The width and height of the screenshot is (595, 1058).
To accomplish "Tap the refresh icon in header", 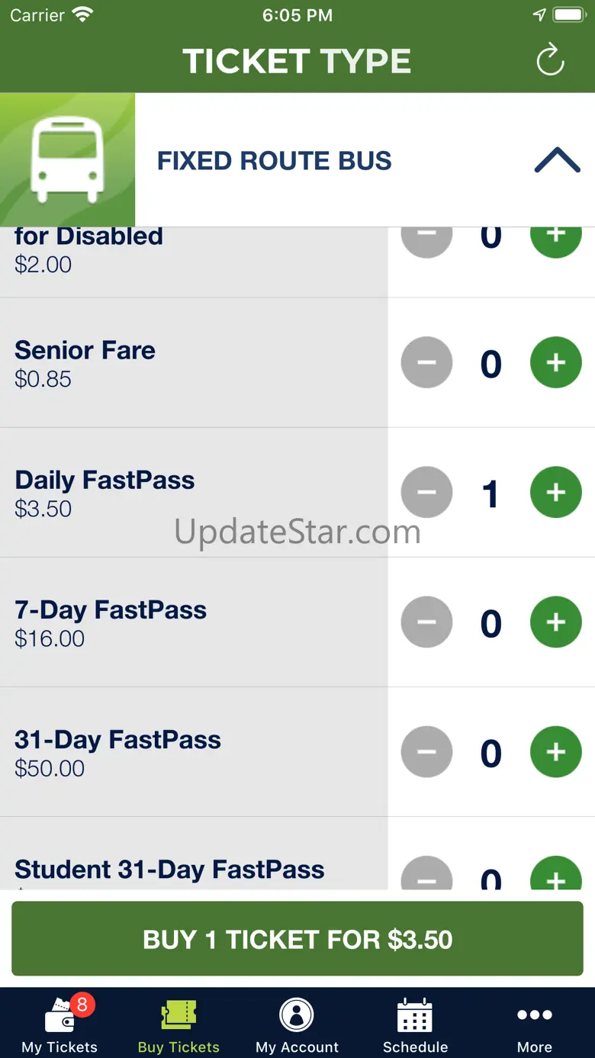I will tap(550, 61).
